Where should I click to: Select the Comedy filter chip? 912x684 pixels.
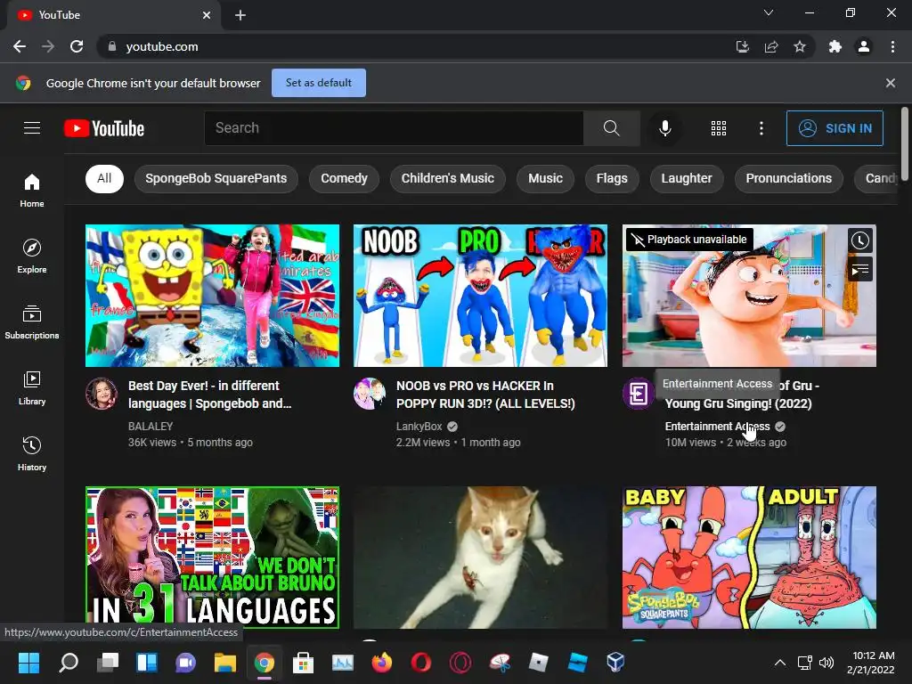tap(344, 178)
